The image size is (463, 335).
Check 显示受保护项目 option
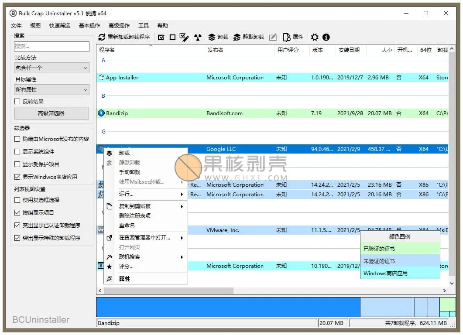point(17,164)
